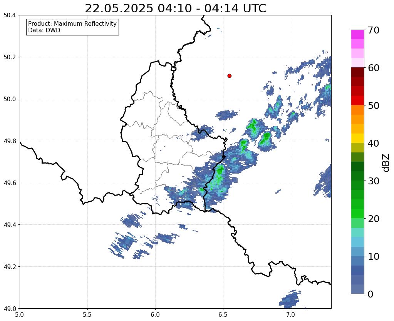Click the colorbar tick label 10
The width and height of the screenshot is (394, 321).
[374, 256]
